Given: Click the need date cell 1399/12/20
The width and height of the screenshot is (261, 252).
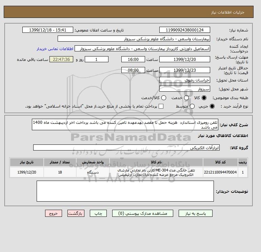Looking at the screenshot, I should [x=27, y=172].
